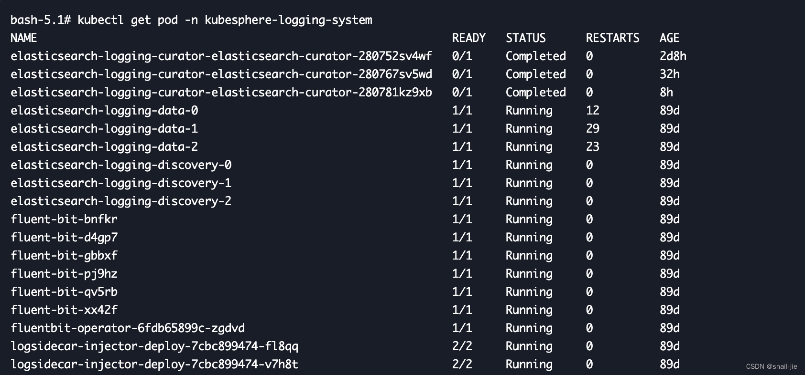Click pod name ending in 280752sv4wf
805x375 pixels.
point(221,56)
